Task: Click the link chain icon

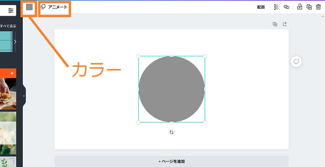Action: click(286, 7)
